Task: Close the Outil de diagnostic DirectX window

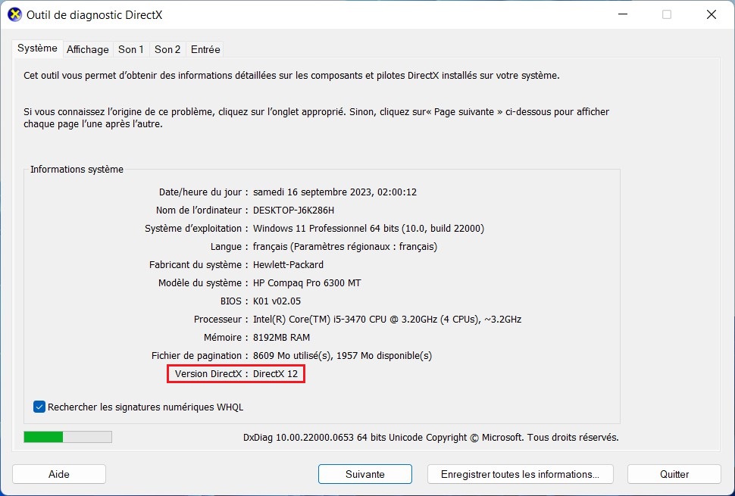Action: [711, 14]
